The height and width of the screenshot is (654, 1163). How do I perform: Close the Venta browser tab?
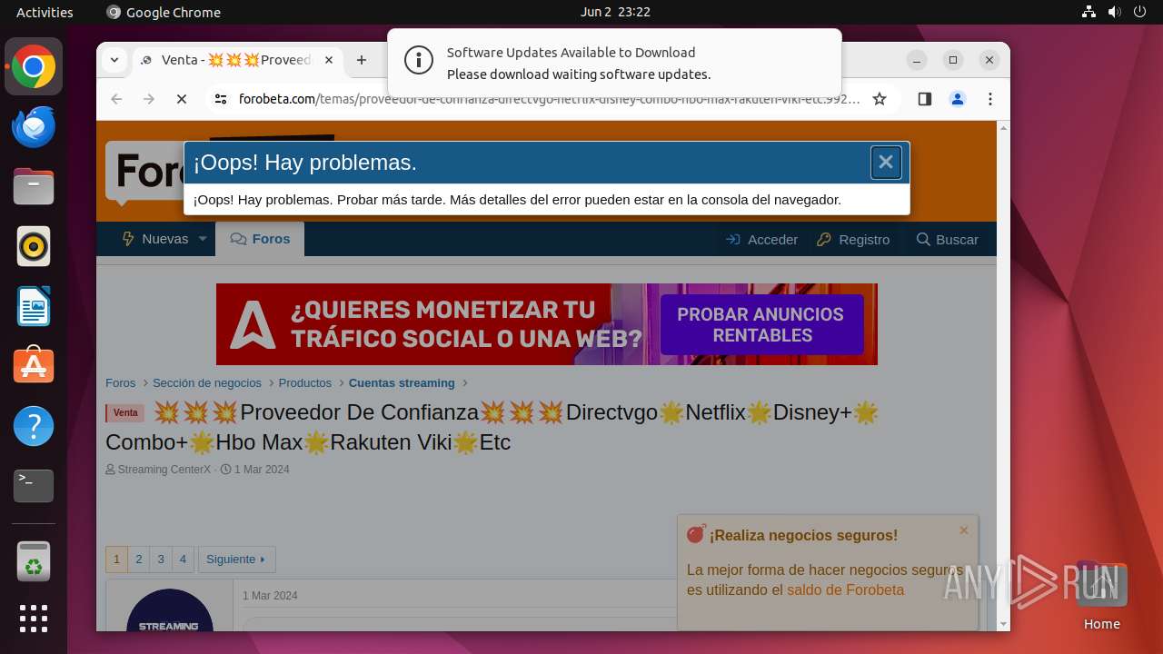pyautogui.click(x=329, y=60)
